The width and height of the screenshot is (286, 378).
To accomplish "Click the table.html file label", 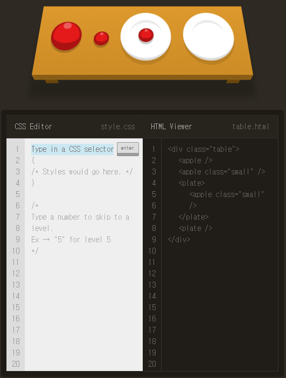I will coord(250,127).
